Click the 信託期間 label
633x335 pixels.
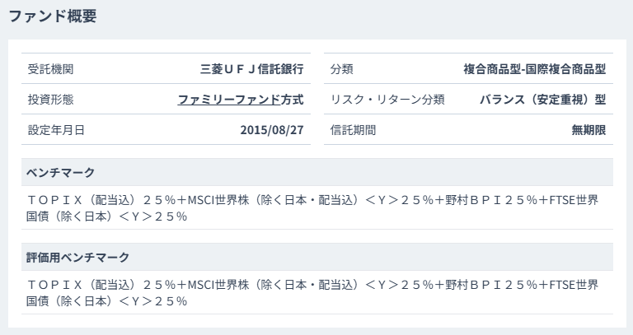tap(353, 130)
